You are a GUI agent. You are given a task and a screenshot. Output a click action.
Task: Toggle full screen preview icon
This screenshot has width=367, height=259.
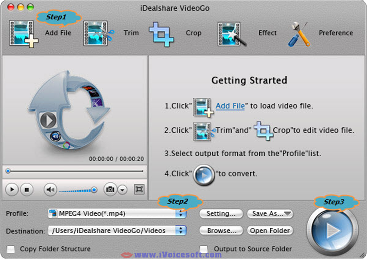[139, 189]
